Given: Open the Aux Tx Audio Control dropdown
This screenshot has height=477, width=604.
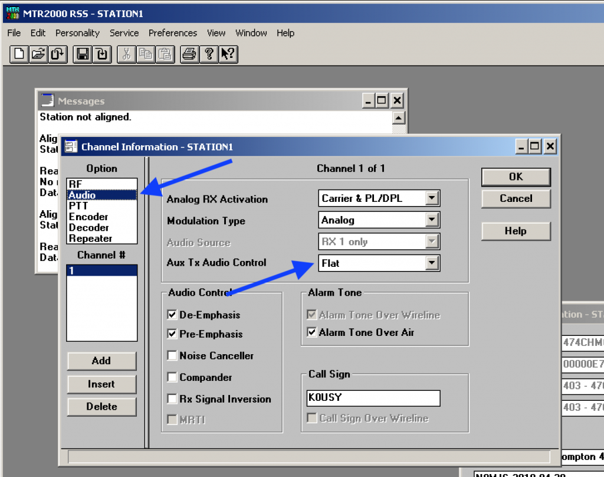Looking at the screenshot, I should (x=432, y=263).
